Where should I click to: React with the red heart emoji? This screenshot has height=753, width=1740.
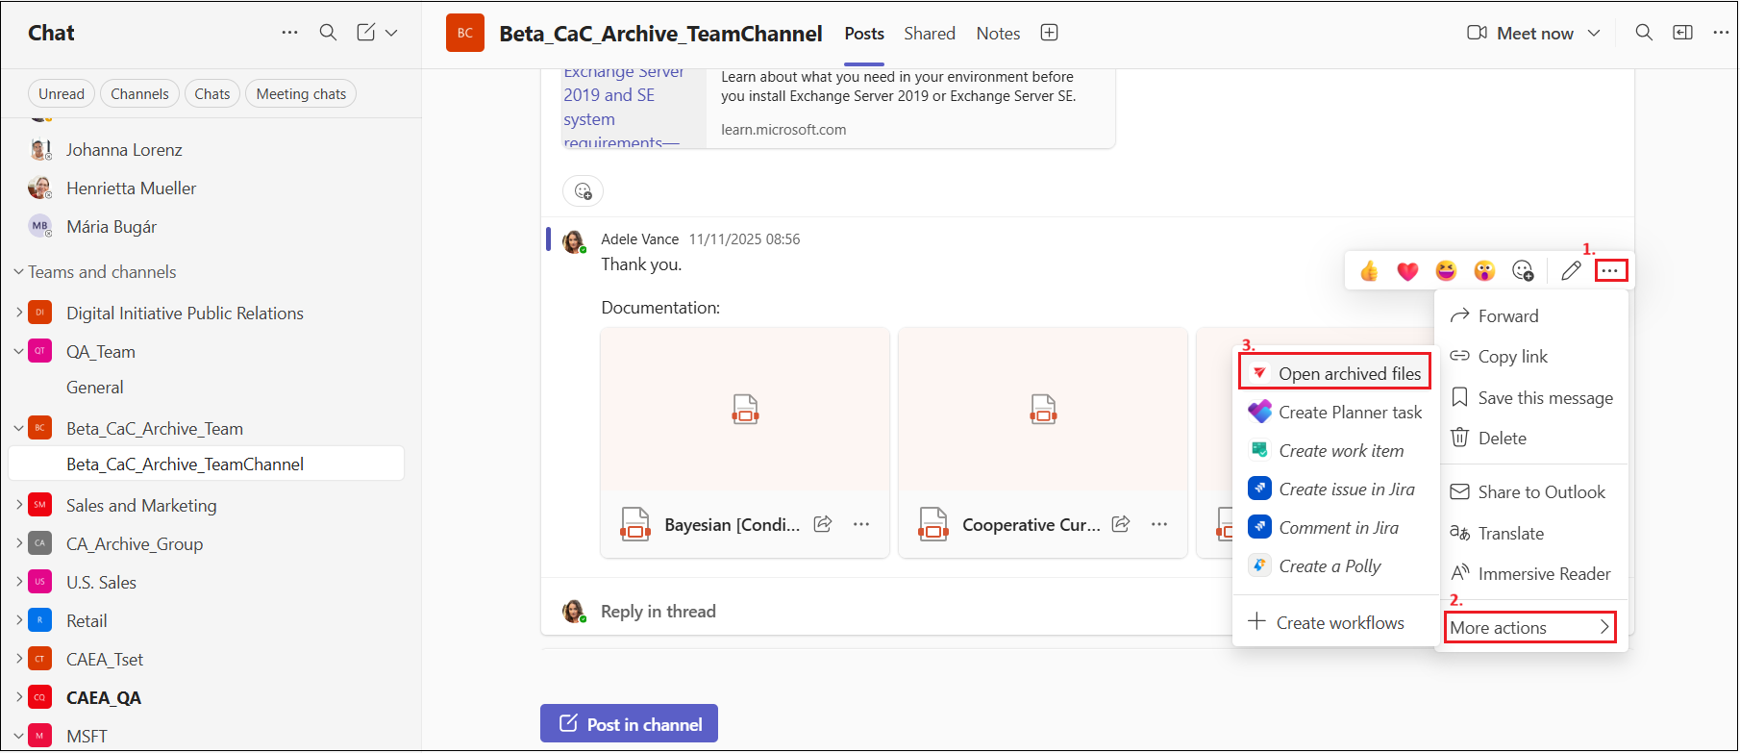pyautogui.click(x=1407, y=271)
